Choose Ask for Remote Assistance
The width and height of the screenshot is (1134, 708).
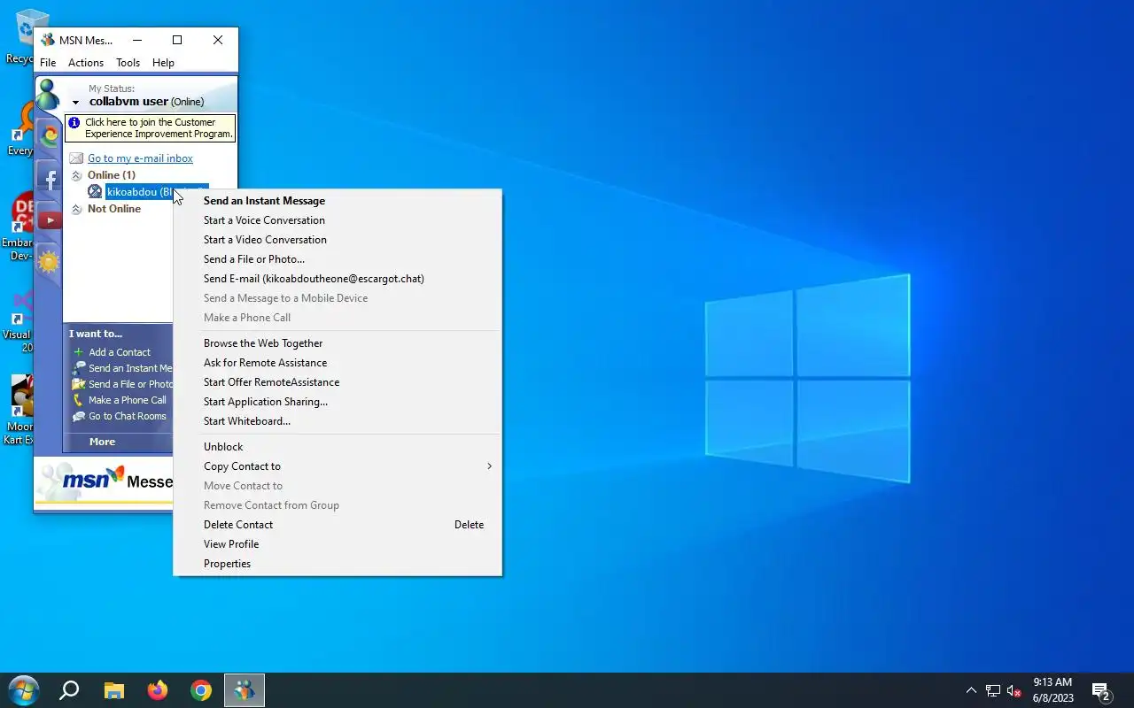pos(338,363)
